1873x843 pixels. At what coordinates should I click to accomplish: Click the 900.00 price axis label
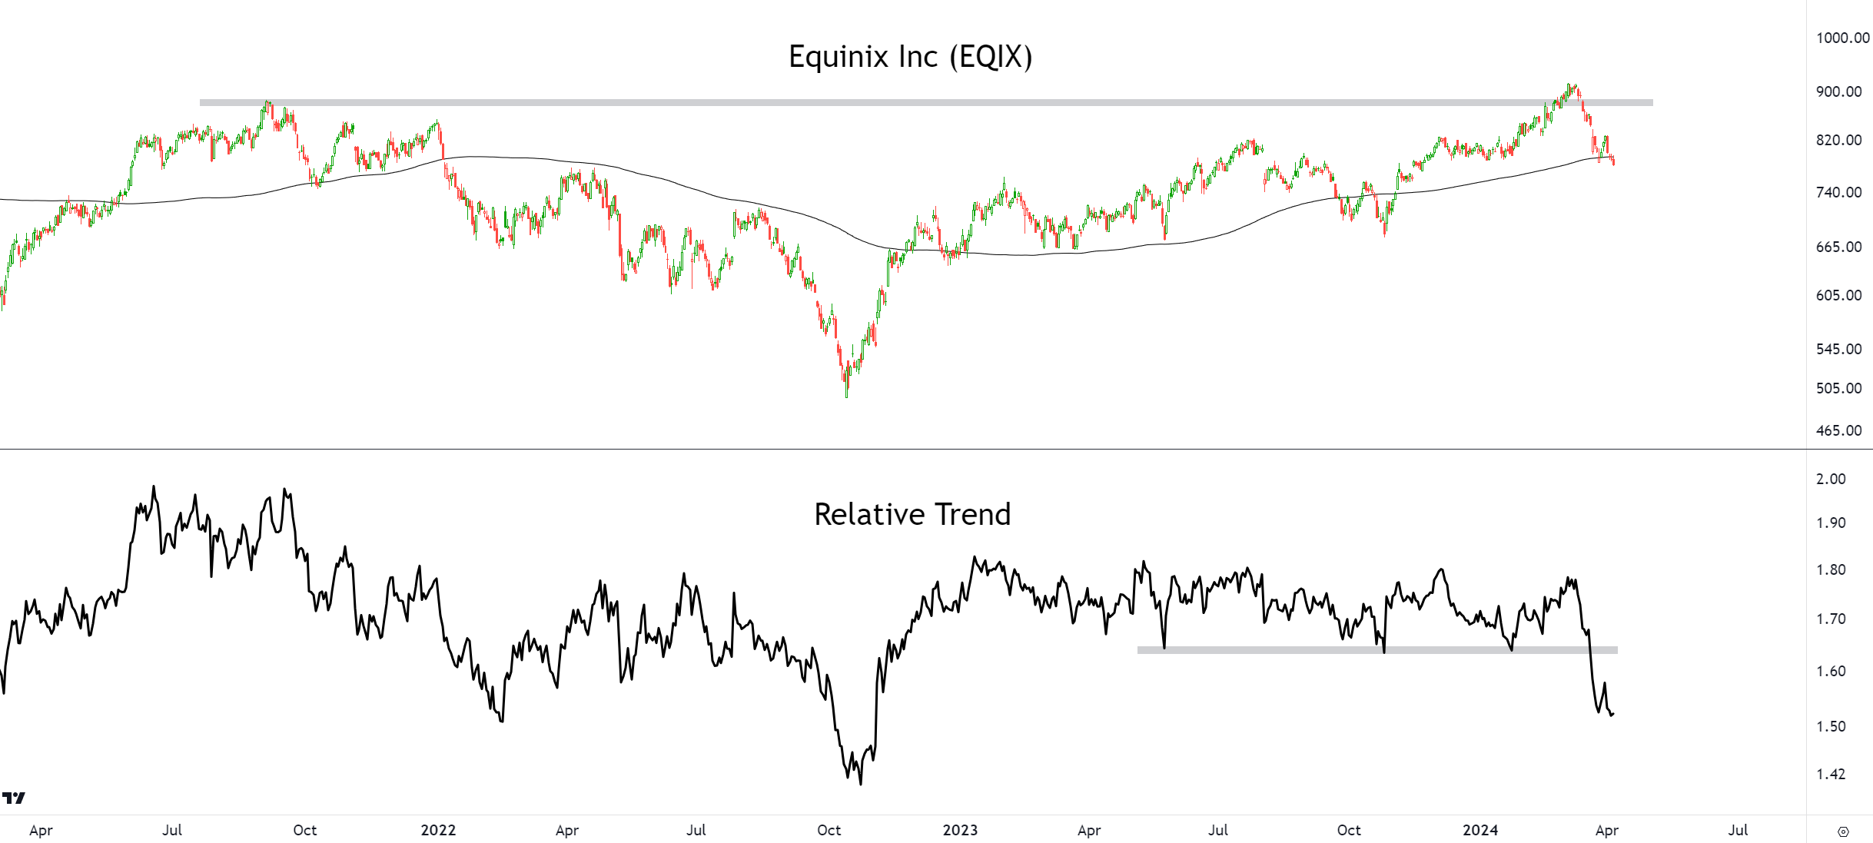click(x=1838, y=91)
